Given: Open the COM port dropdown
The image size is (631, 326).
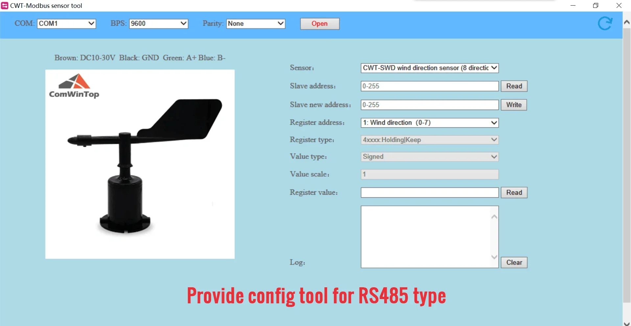Looking at the screenshot, I should pos(66,24).
